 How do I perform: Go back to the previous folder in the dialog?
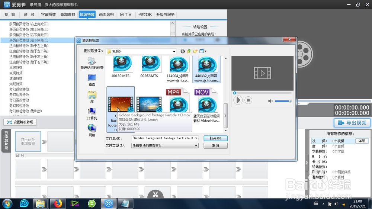pos(182,51)
